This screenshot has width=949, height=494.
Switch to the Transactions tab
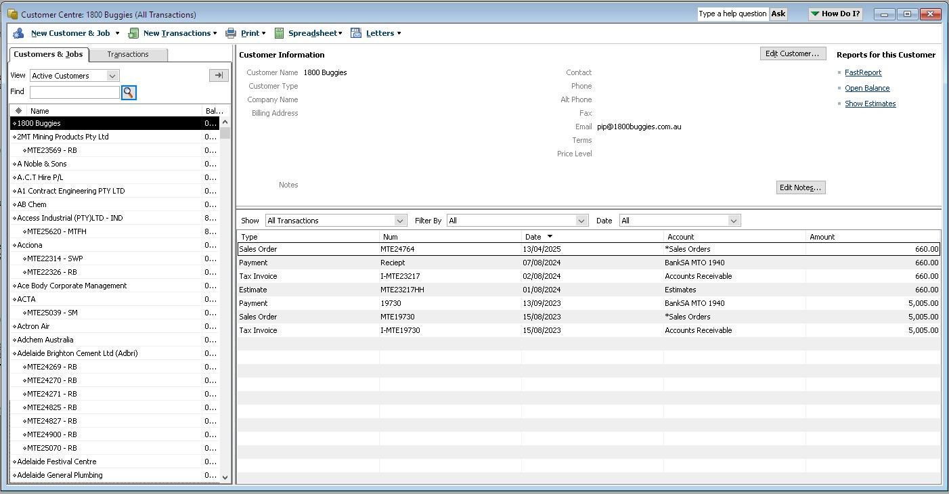128,55
